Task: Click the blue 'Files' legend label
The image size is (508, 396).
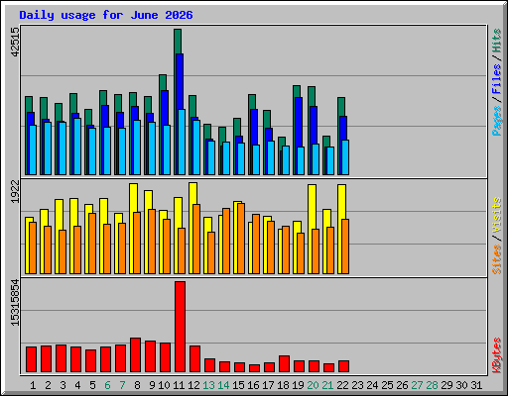Action: [497, 79]
